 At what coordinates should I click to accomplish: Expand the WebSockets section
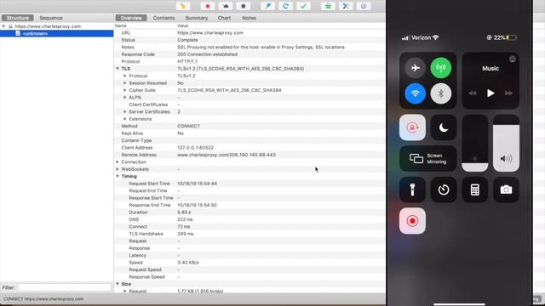coord(118,169)
